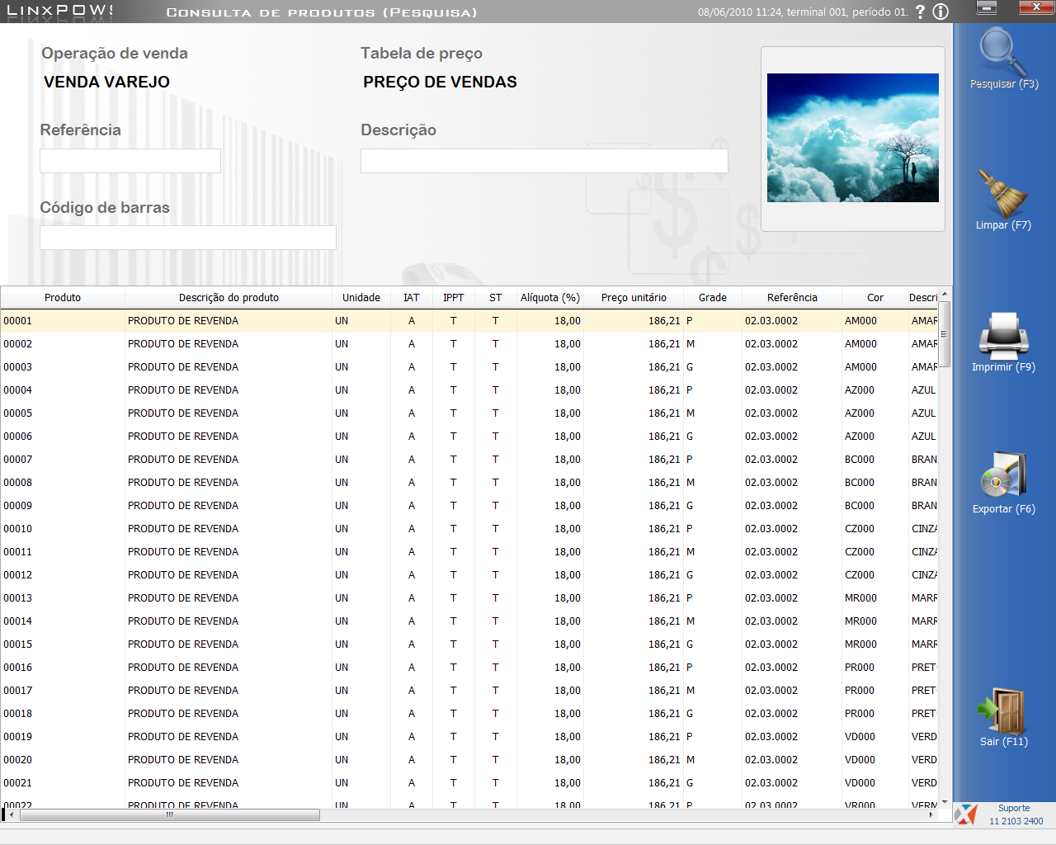Click color code PR000 in row 00018
This screenshot has height=845, width=1056.
(860, 714)
